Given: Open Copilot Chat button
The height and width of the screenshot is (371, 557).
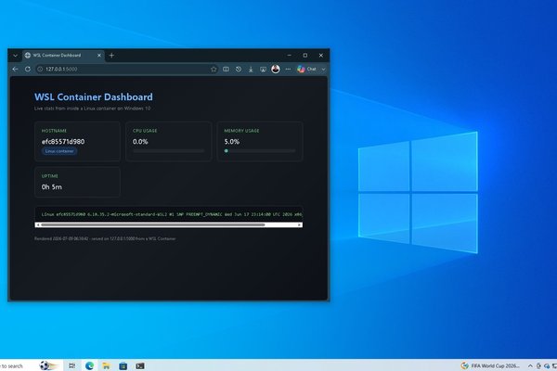Looking at the screenshot, I should (306, 70).
